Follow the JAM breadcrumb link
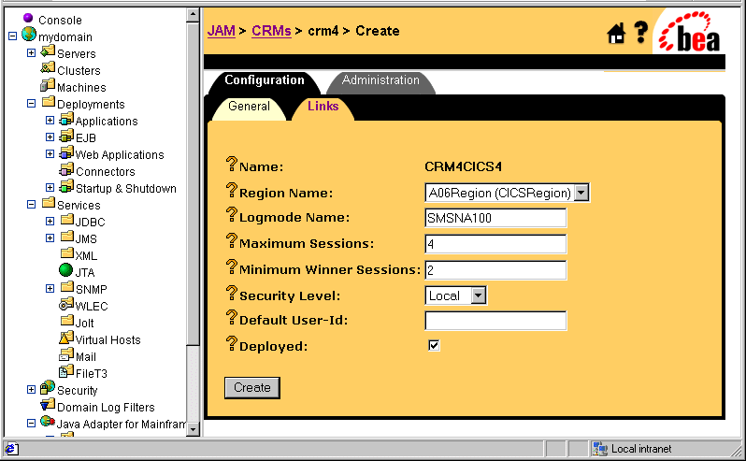The height and width of the screenshot is (461, 746). (x=222, y=32)
